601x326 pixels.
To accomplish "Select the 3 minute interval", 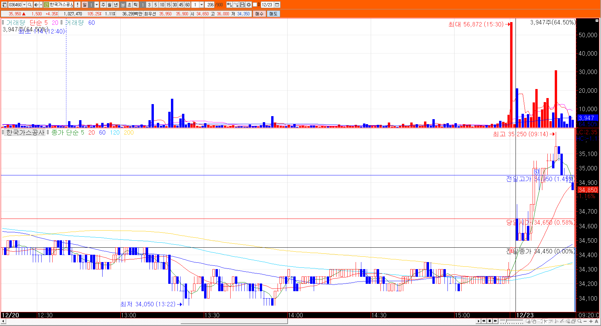I will [x=149, y=5].
